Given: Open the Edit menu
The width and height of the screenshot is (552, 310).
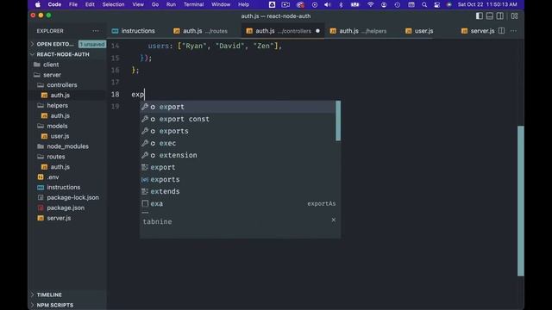Looking at the screenshot, I should (90, 4).
